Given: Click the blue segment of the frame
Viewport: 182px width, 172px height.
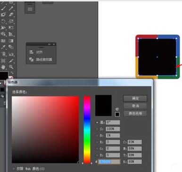Looking at the screenshot, I should pyautogui.click(x=169, y=37).
